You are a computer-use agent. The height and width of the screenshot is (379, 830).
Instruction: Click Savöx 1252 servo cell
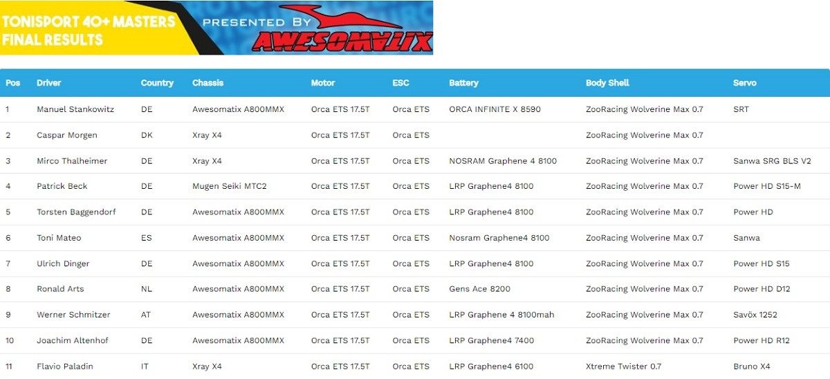(755, 315)
